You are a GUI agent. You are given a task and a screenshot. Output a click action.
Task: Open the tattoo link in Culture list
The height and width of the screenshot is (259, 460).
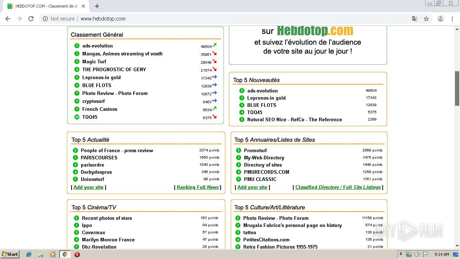250,232
